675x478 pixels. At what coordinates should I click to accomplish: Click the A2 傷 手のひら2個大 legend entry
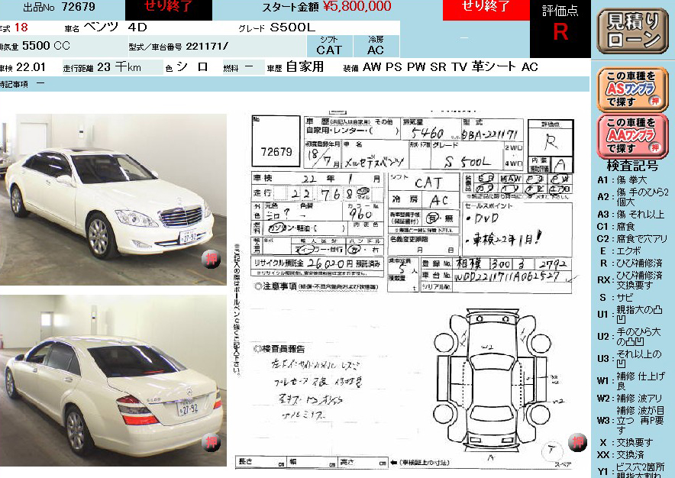pos(633,196)
